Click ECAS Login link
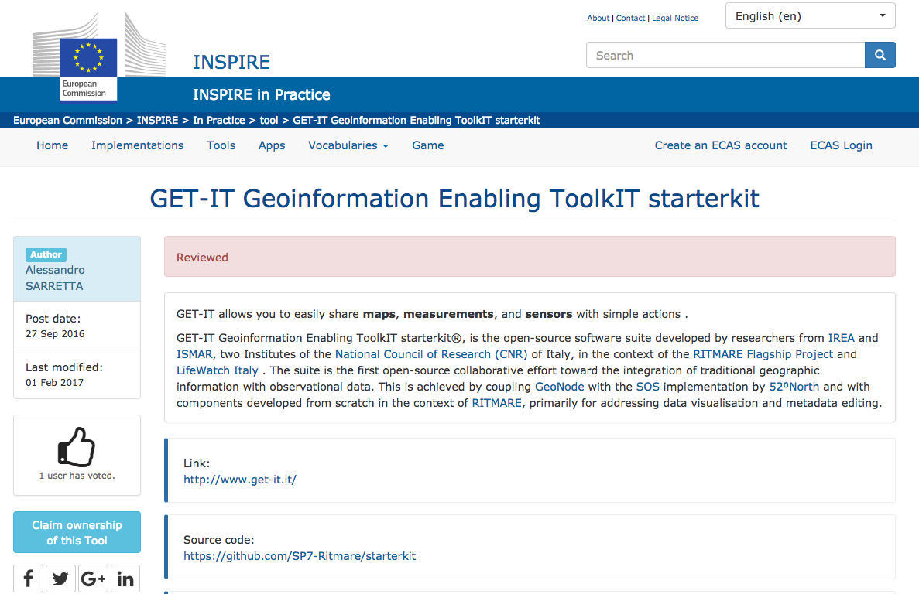 pos(841,145)
